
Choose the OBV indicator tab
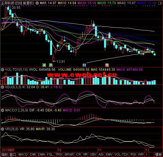[93, 155]
